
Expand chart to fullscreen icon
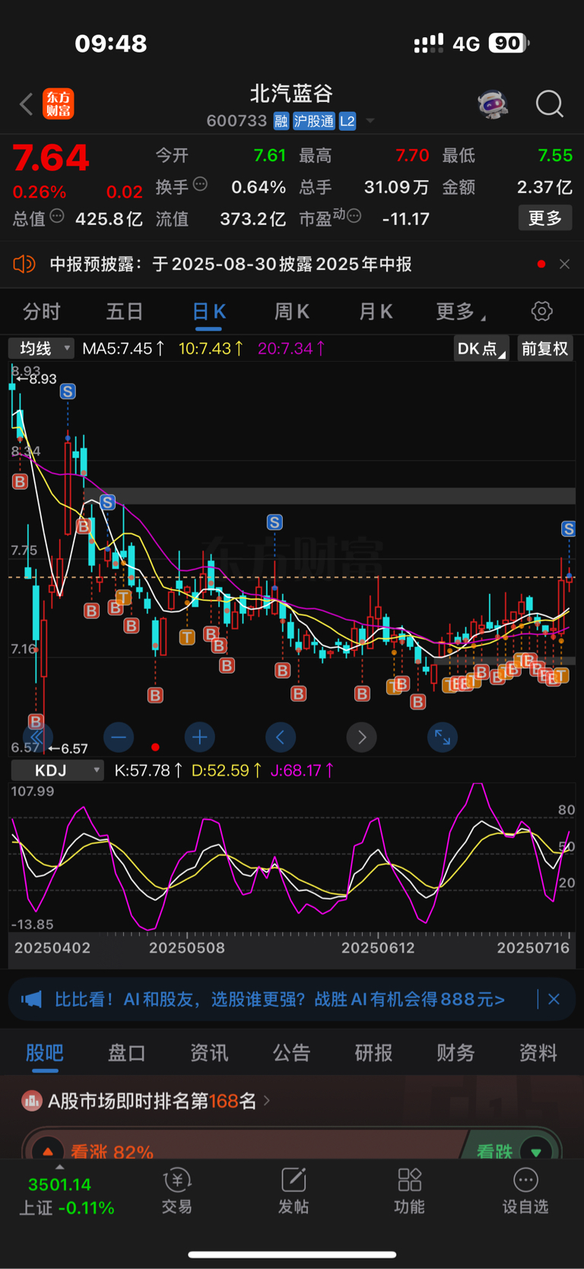tap(443, 738)
